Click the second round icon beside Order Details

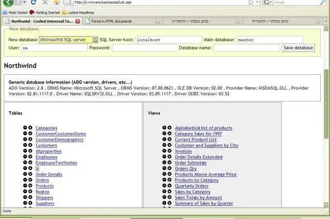tap(30, 174)
